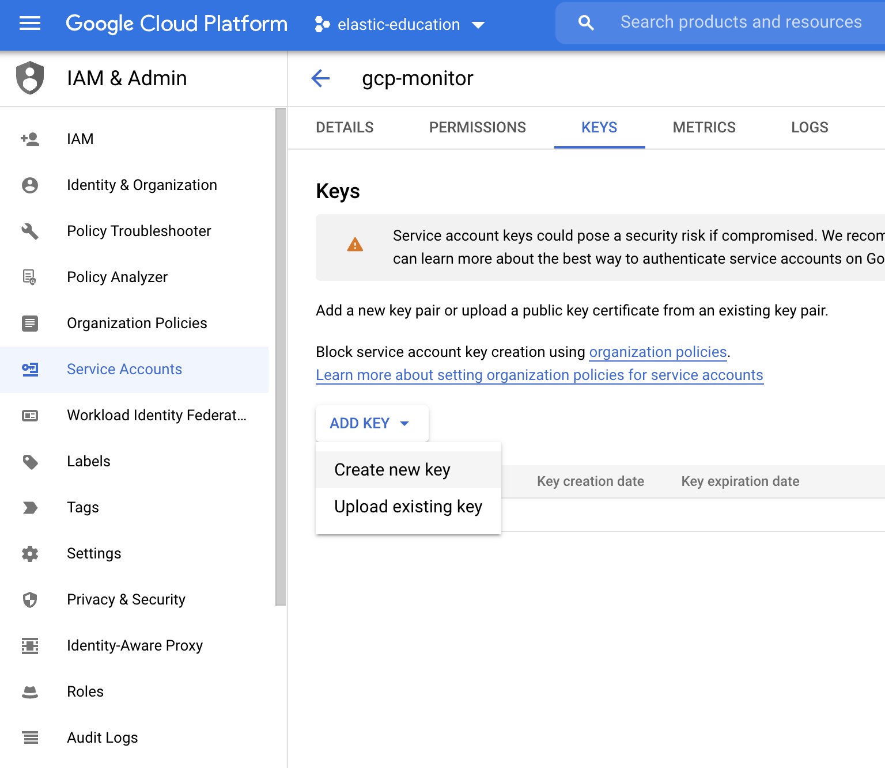Open the navigation hamburger menu
885x768 pixels.
(x=29, y=24)
